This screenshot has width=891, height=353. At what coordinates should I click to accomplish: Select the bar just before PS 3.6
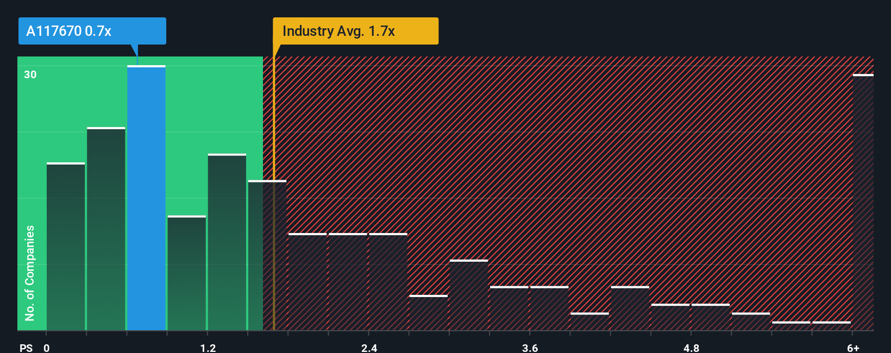(509, 308)
